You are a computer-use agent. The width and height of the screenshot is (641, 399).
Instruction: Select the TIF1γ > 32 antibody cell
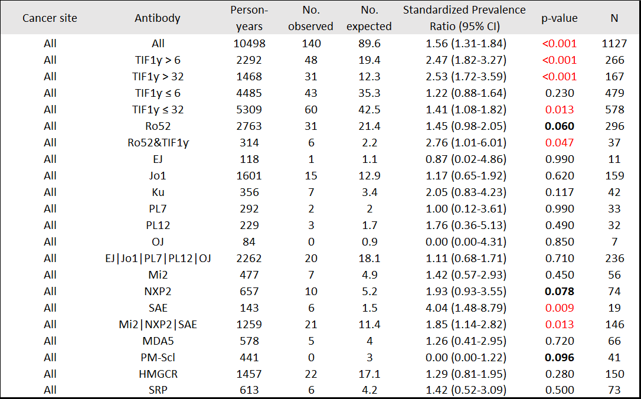[158, 76]
